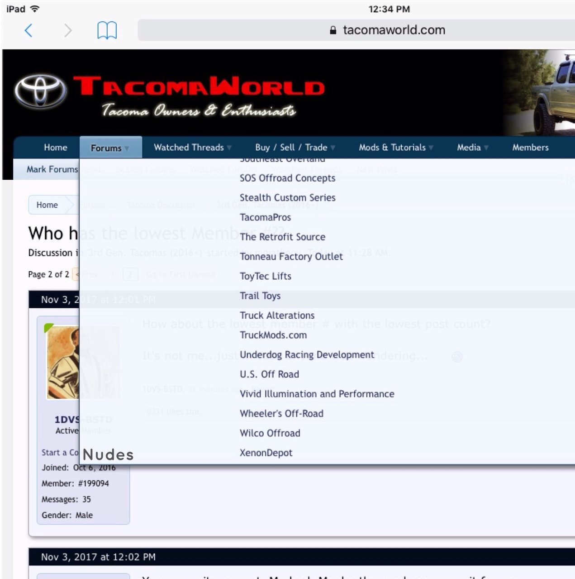Viewport: 575px width, 579px height.
Task: Choose Tonneau Factory Outlet from menu
Action: (x=291, y=257)
